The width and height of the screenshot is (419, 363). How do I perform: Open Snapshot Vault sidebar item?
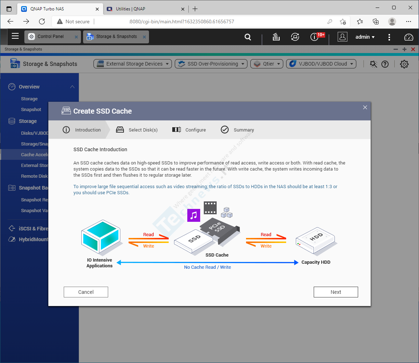[x=34, y=211]
